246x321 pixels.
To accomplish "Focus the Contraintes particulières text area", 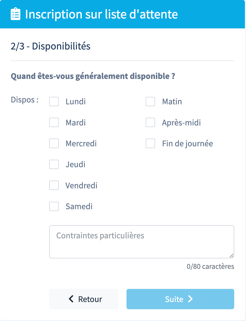I will click(141, 242).
